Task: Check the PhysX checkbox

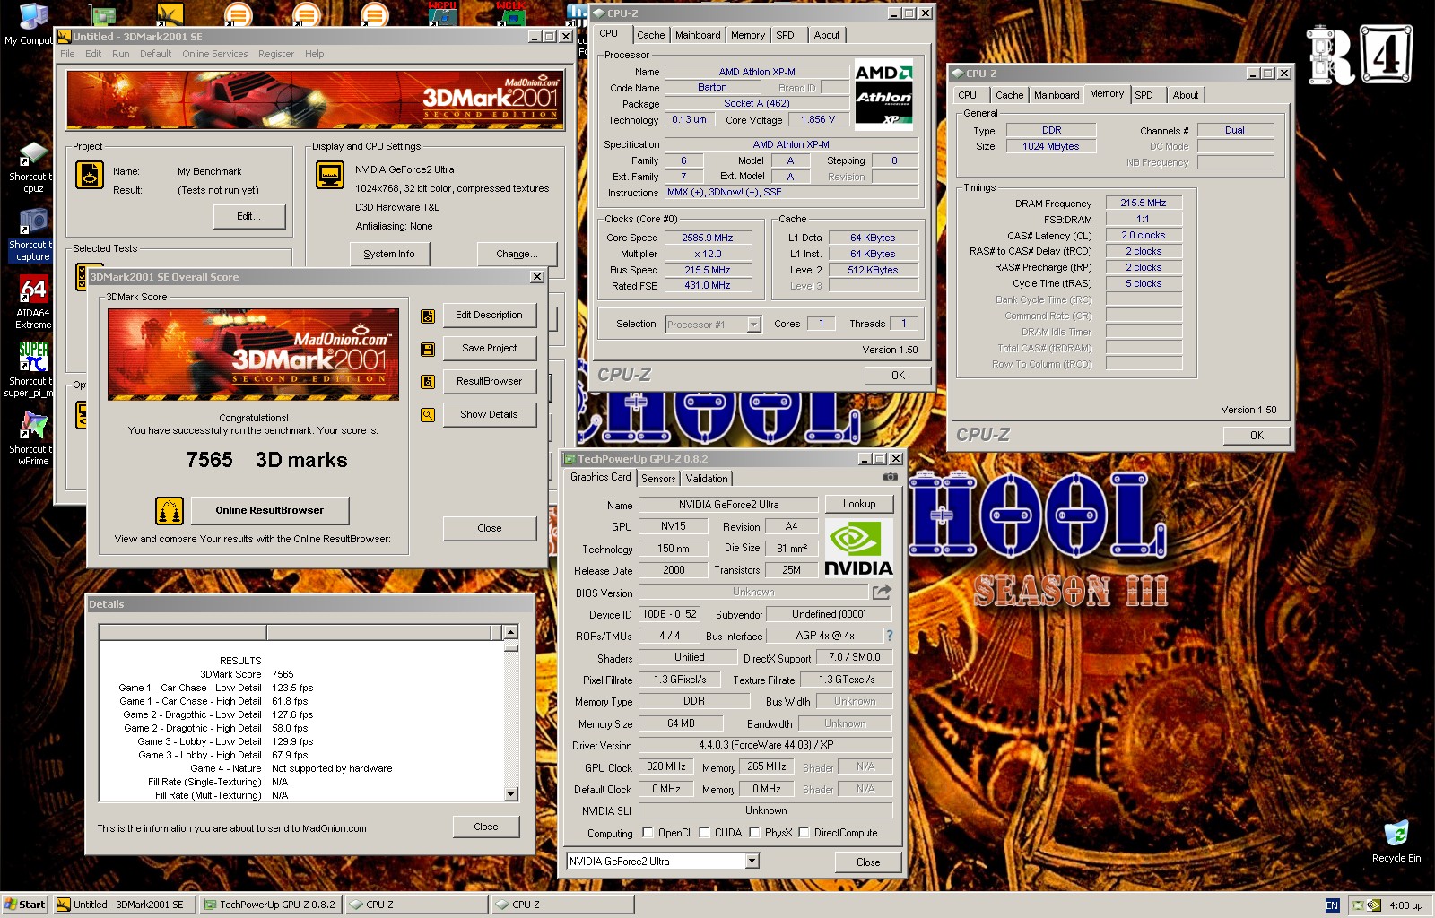Action: pos(755,833)
